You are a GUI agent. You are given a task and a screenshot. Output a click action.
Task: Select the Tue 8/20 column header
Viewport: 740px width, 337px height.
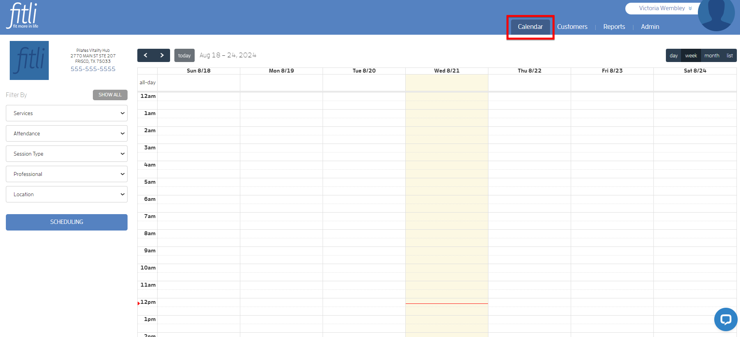[x=364, y=71]
